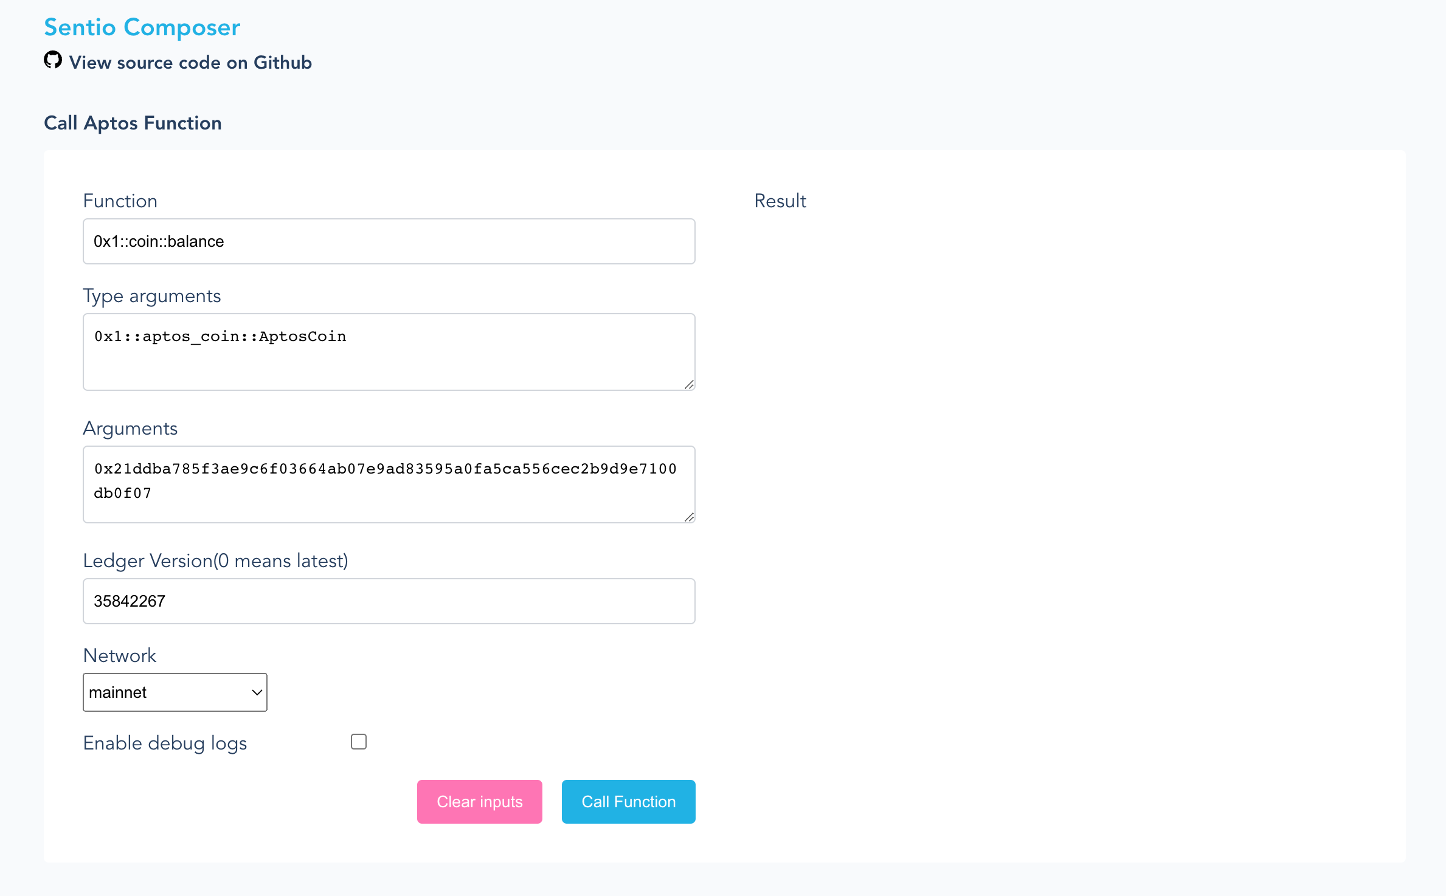
Task: Click the 0x1::coin::balance function field
Action: [389, 241]
